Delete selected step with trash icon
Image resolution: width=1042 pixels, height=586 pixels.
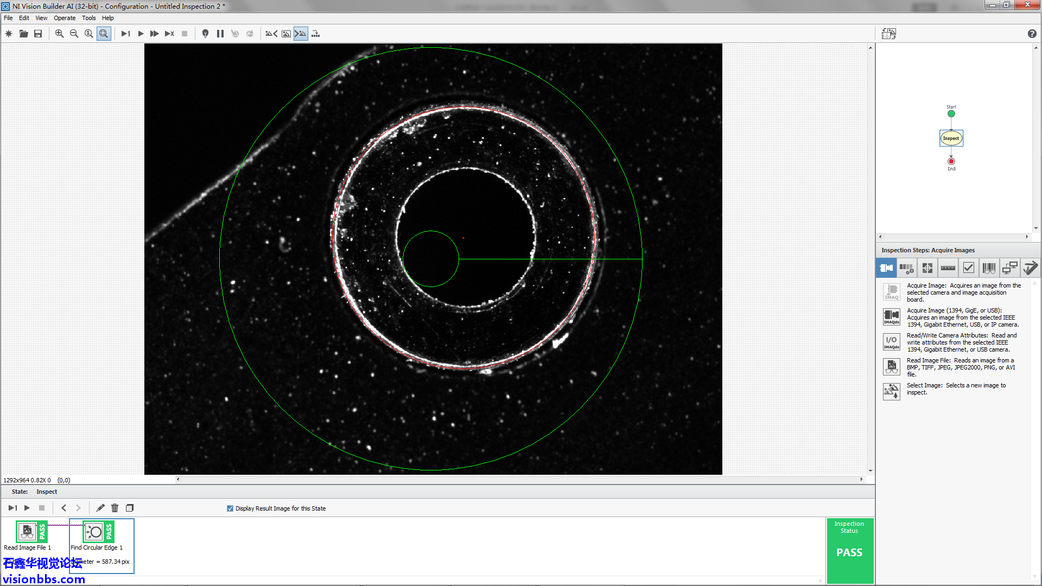pyautogui.click(x=115, y=508)
